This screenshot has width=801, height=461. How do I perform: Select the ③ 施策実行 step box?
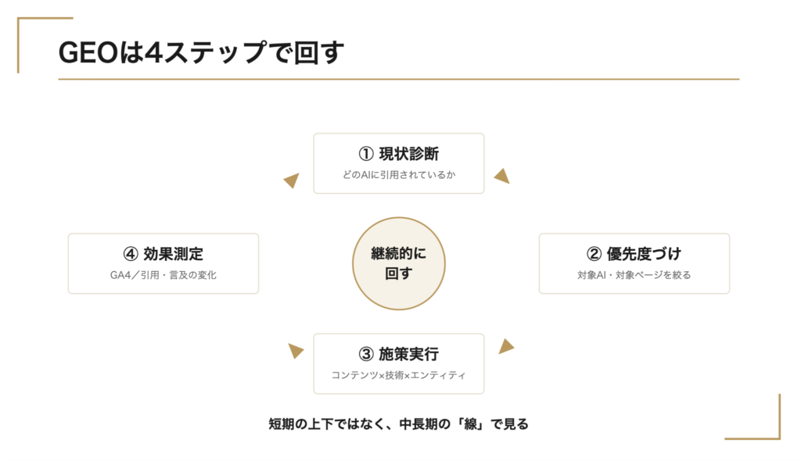click(x=398, y=363)
